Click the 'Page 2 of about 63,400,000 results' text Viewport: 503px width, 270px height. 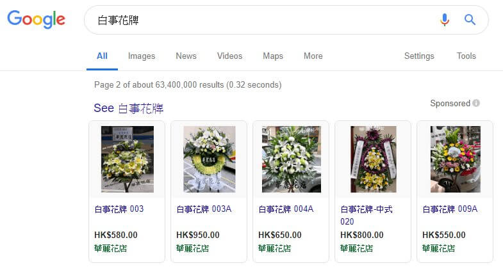[x=188, y=85]
